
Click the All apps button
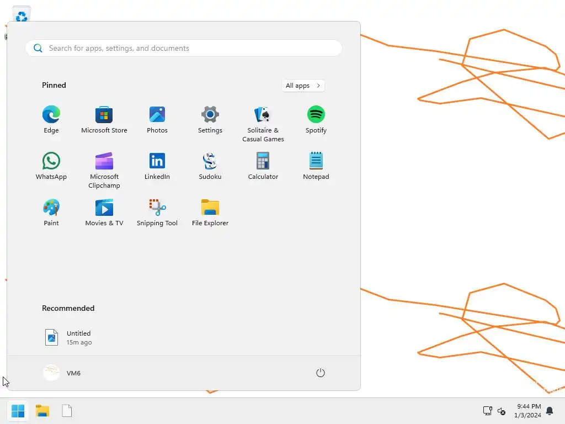point(303,86)
